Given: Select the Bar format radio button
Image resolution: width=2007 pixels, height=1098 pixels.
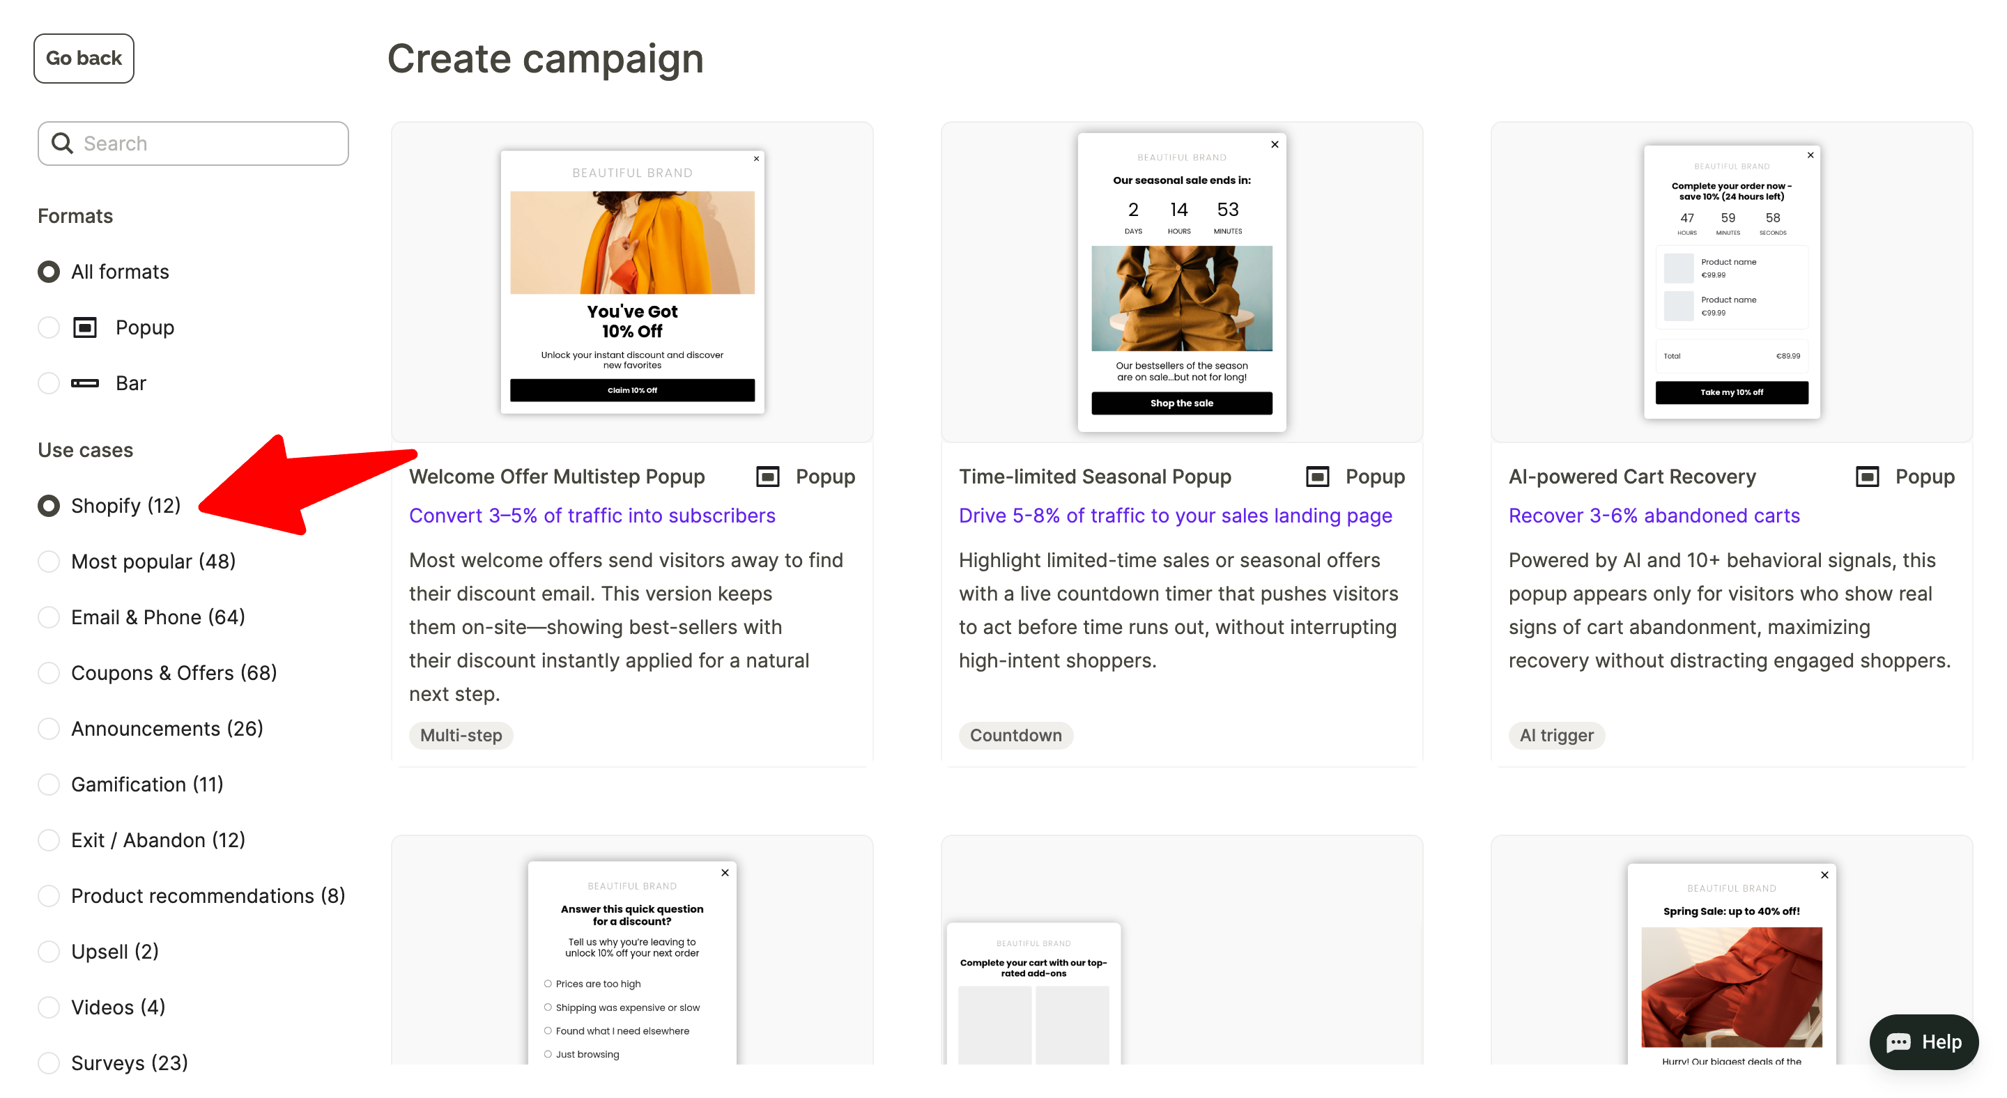Looking at the screenshot, I should [49, 383].
